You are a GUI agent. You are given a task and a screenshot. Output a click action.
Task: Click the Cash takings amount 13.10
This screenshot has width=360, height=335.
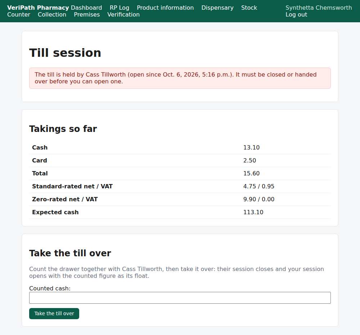[x=251, y=148]
